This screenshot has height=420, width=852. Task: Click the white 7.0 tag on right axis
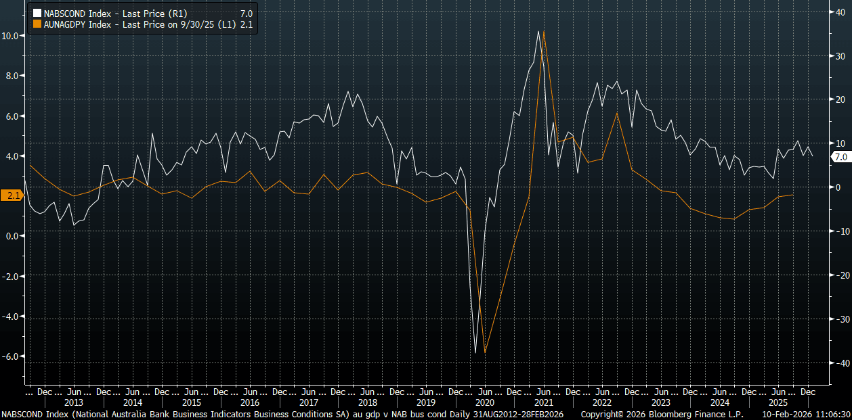point(840,157)
